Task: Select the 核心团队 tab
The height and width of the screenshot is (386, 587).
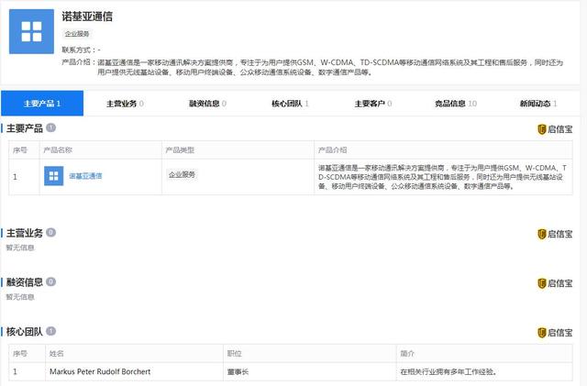Action: tap(290, 104)
